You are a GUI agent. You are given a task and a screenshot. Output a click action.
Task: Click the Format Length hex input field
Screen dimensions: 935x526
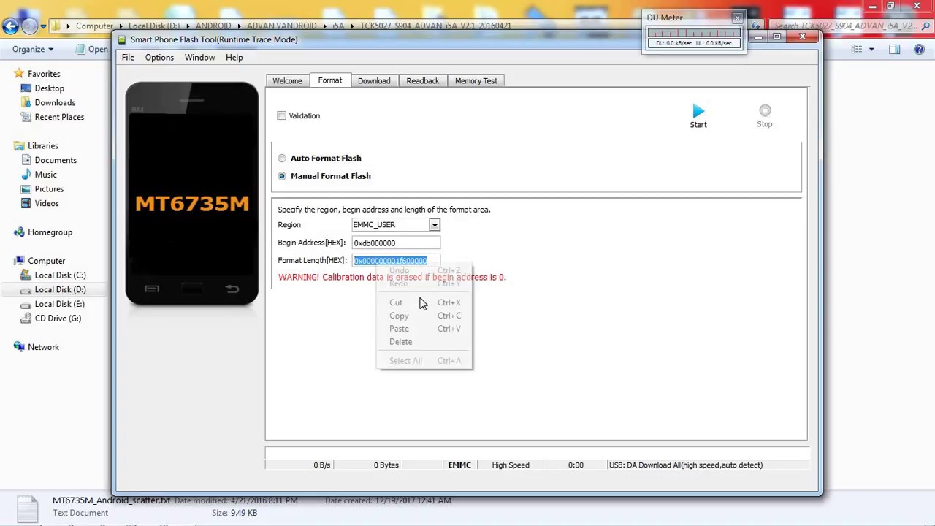396,261
